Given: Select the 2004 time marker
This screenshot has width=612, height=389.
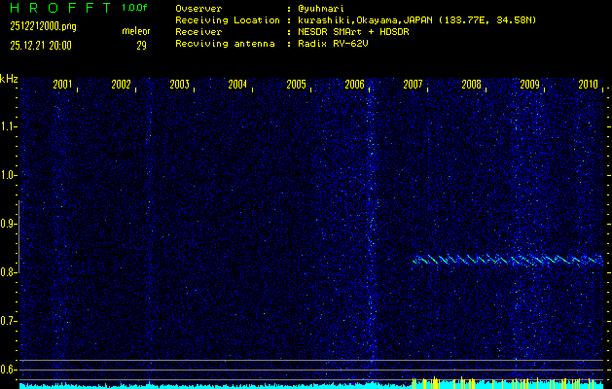Looking at the screenshot, I should [237, 85].
